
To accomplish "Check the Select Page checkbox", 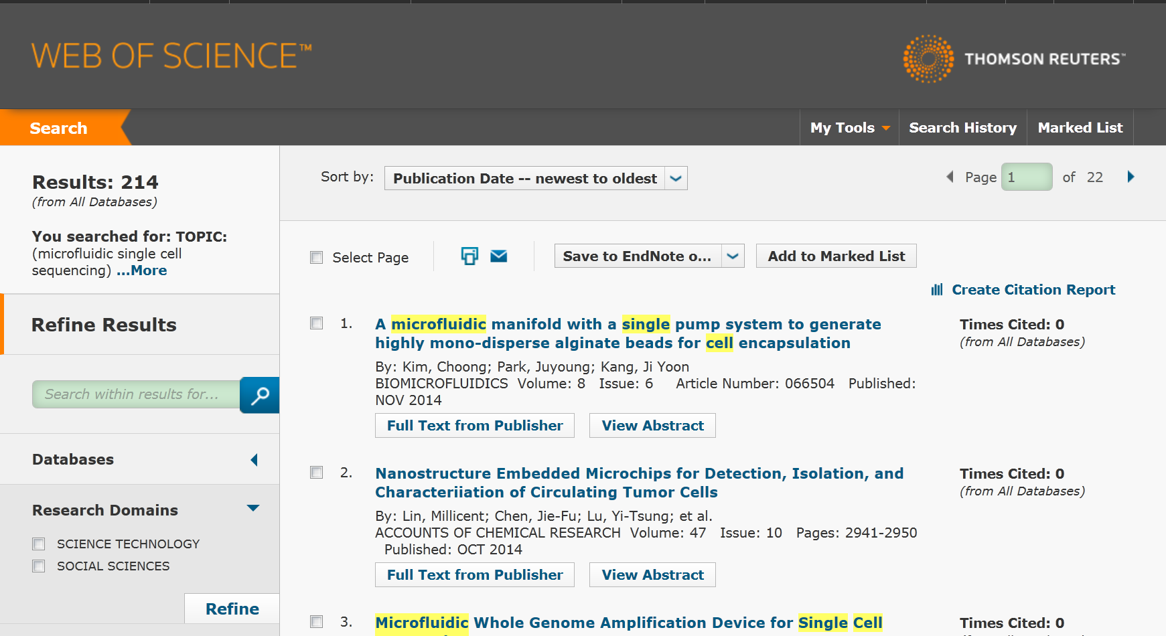I will pyautogui.click(x=317, y=258).
